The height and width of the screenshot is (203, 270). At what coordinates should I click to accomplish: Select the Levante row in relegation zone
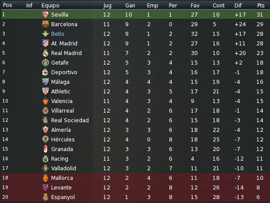click(x=135, y=187)
